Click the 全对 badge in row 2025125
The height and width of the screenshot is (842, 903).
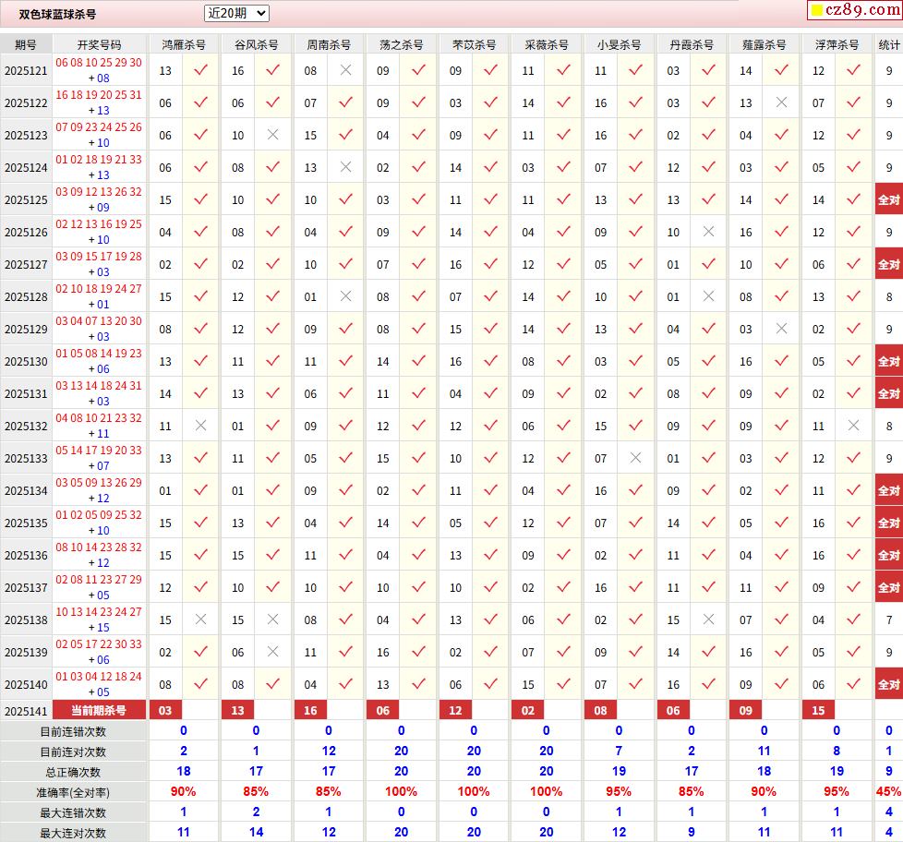click(x=888, y=199)
